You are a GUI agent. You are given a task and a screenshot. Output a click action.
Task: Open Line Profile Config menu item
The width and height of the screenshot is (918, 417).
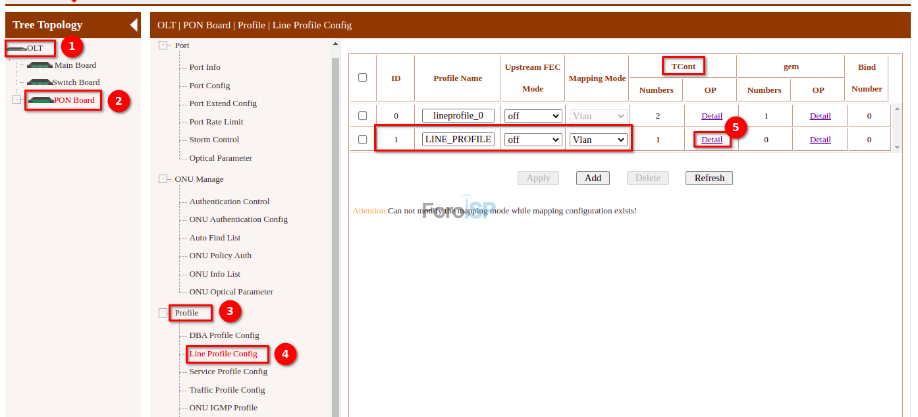pos(223,354)
